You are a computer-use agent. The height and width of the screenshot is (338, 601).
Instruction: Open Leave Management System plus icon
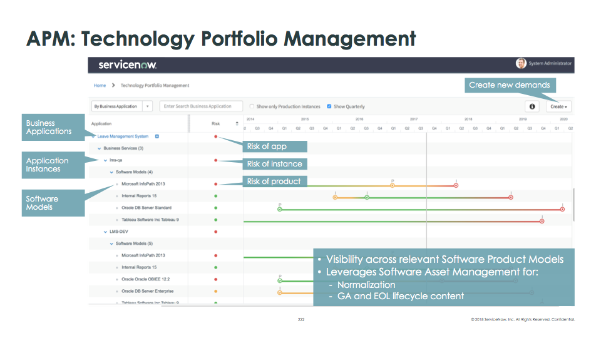click(x=157, y=136)
